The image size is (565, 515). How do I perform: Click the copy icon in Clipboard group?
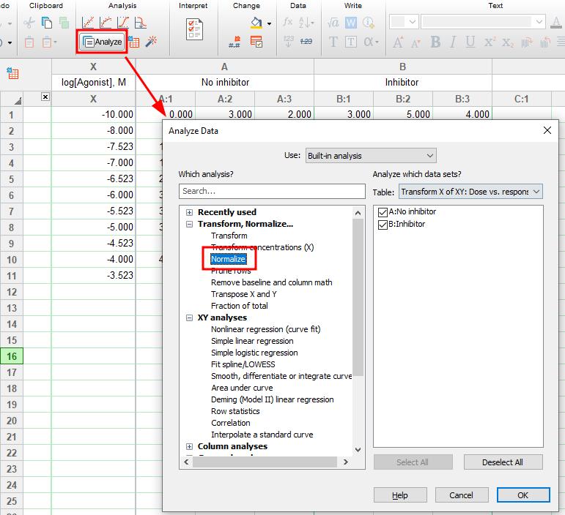47,23
